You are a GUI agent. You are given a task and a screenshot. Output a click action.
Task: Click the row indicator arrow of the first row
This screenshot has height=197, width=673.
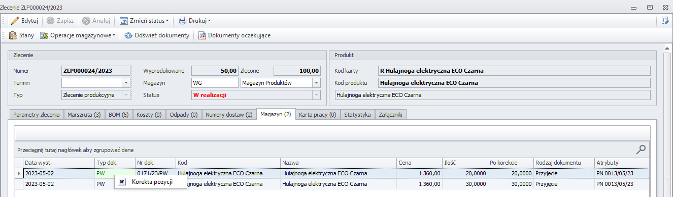tap(19, 173)
